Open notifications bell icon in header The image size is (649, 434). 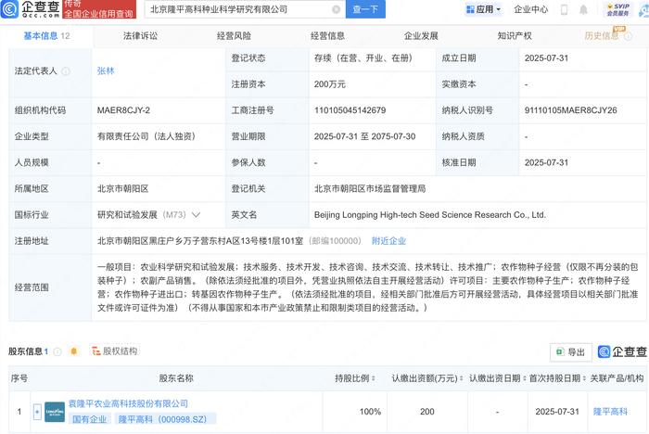click(x=583, y=9)
